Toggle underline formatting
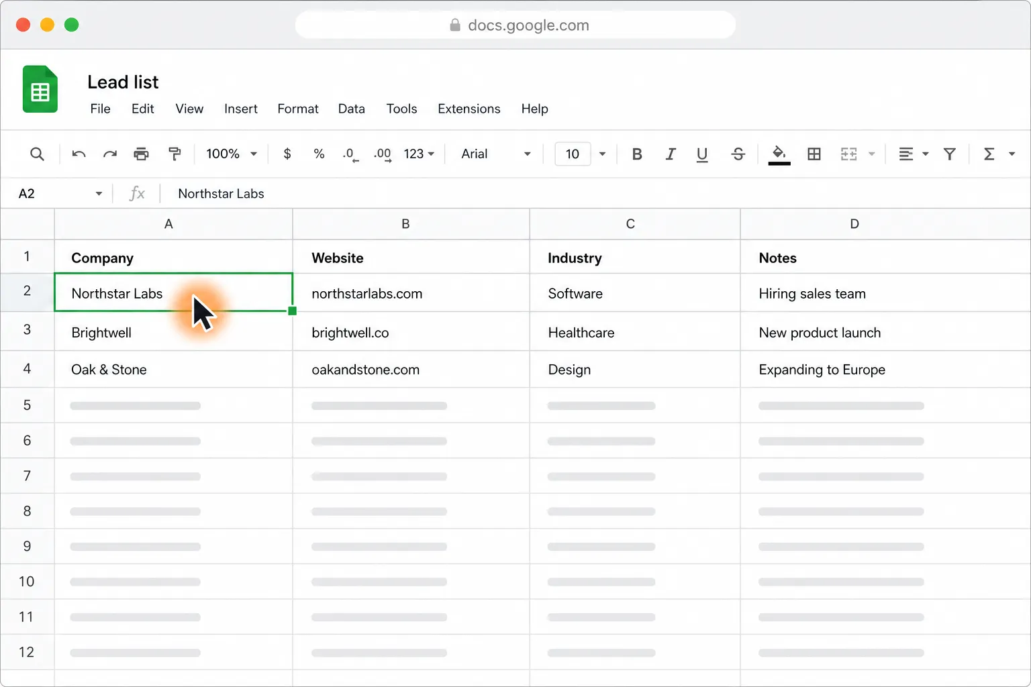Screen dimensions: 1031x687 [702, 154]
